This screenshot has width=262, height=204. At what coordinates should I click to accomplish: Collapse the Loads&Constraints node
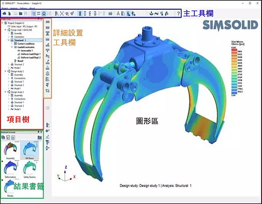click(x=12, y=47)
